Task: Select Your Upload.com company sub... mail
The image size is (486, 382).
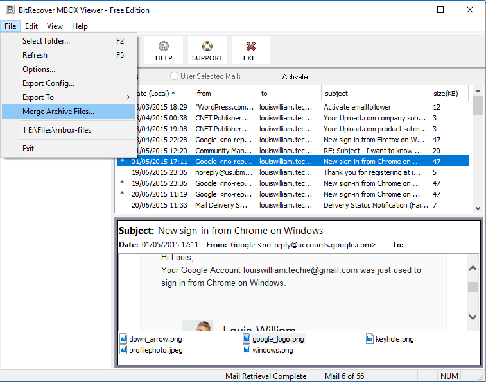Action: point(302,118)
